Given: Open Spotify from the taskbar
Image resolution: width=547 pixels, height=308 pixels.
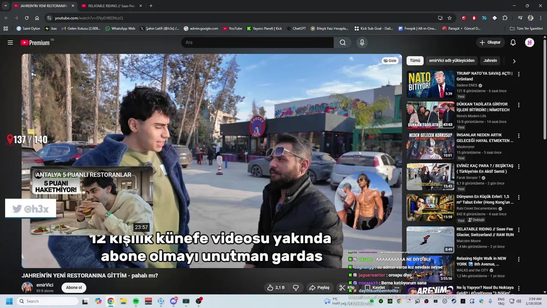Looking at the screenshot, I should pos(136,301).
